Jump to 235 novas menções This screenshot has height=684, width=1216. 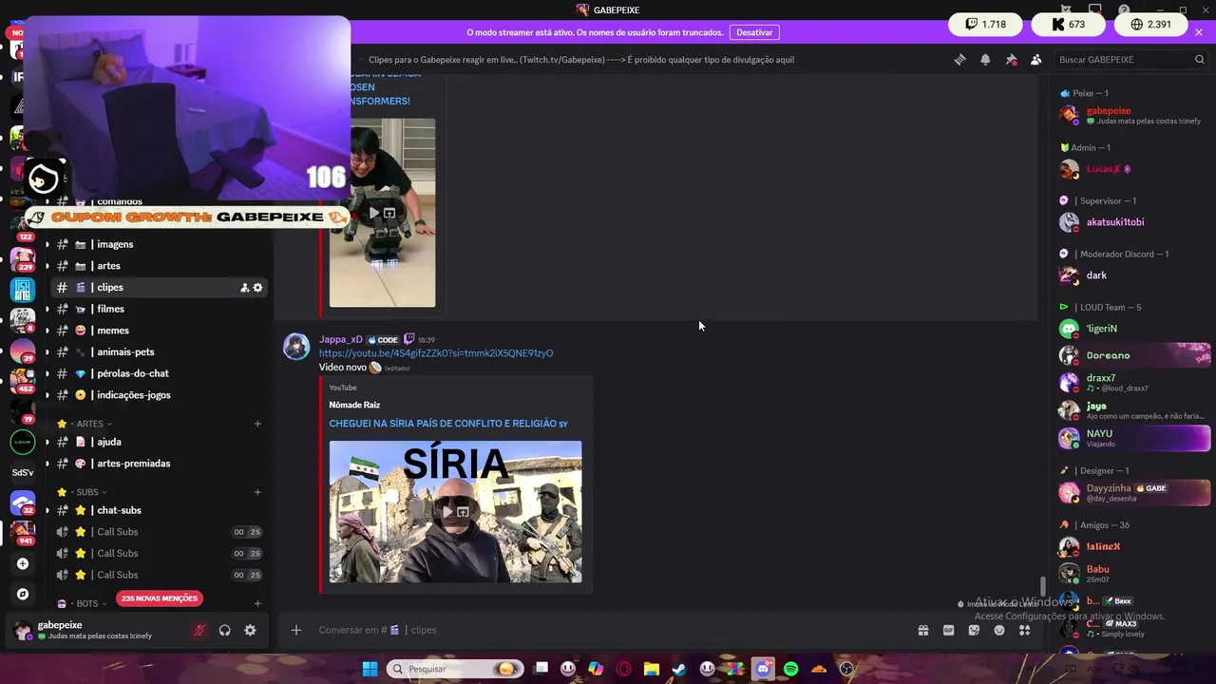tap(160, 598)
